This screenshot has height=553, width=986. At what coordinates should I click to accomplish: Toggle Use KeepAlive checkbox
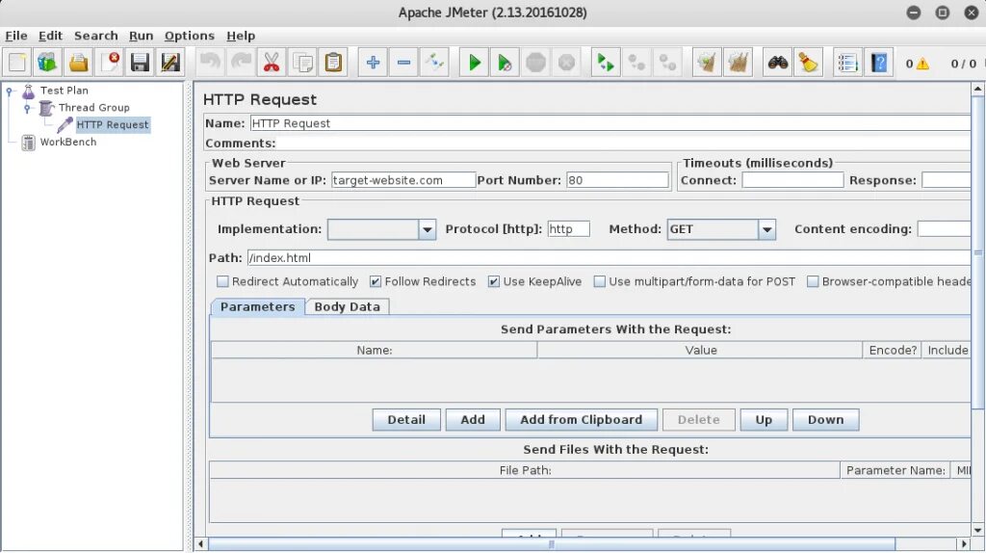click(494, 281)
